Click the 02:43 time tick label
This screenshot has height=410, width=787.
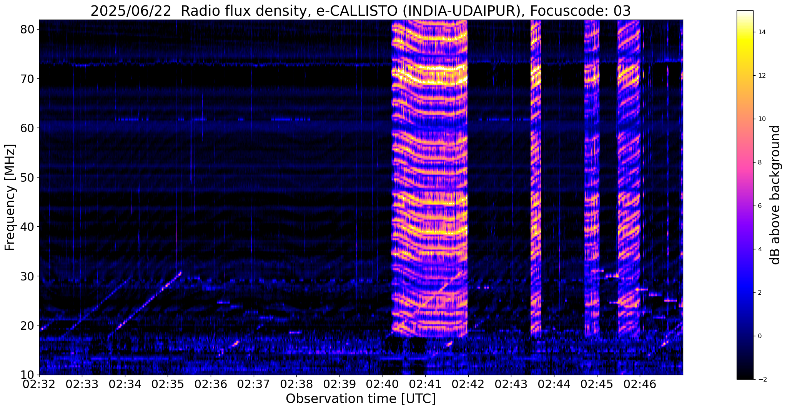point(511,384)
